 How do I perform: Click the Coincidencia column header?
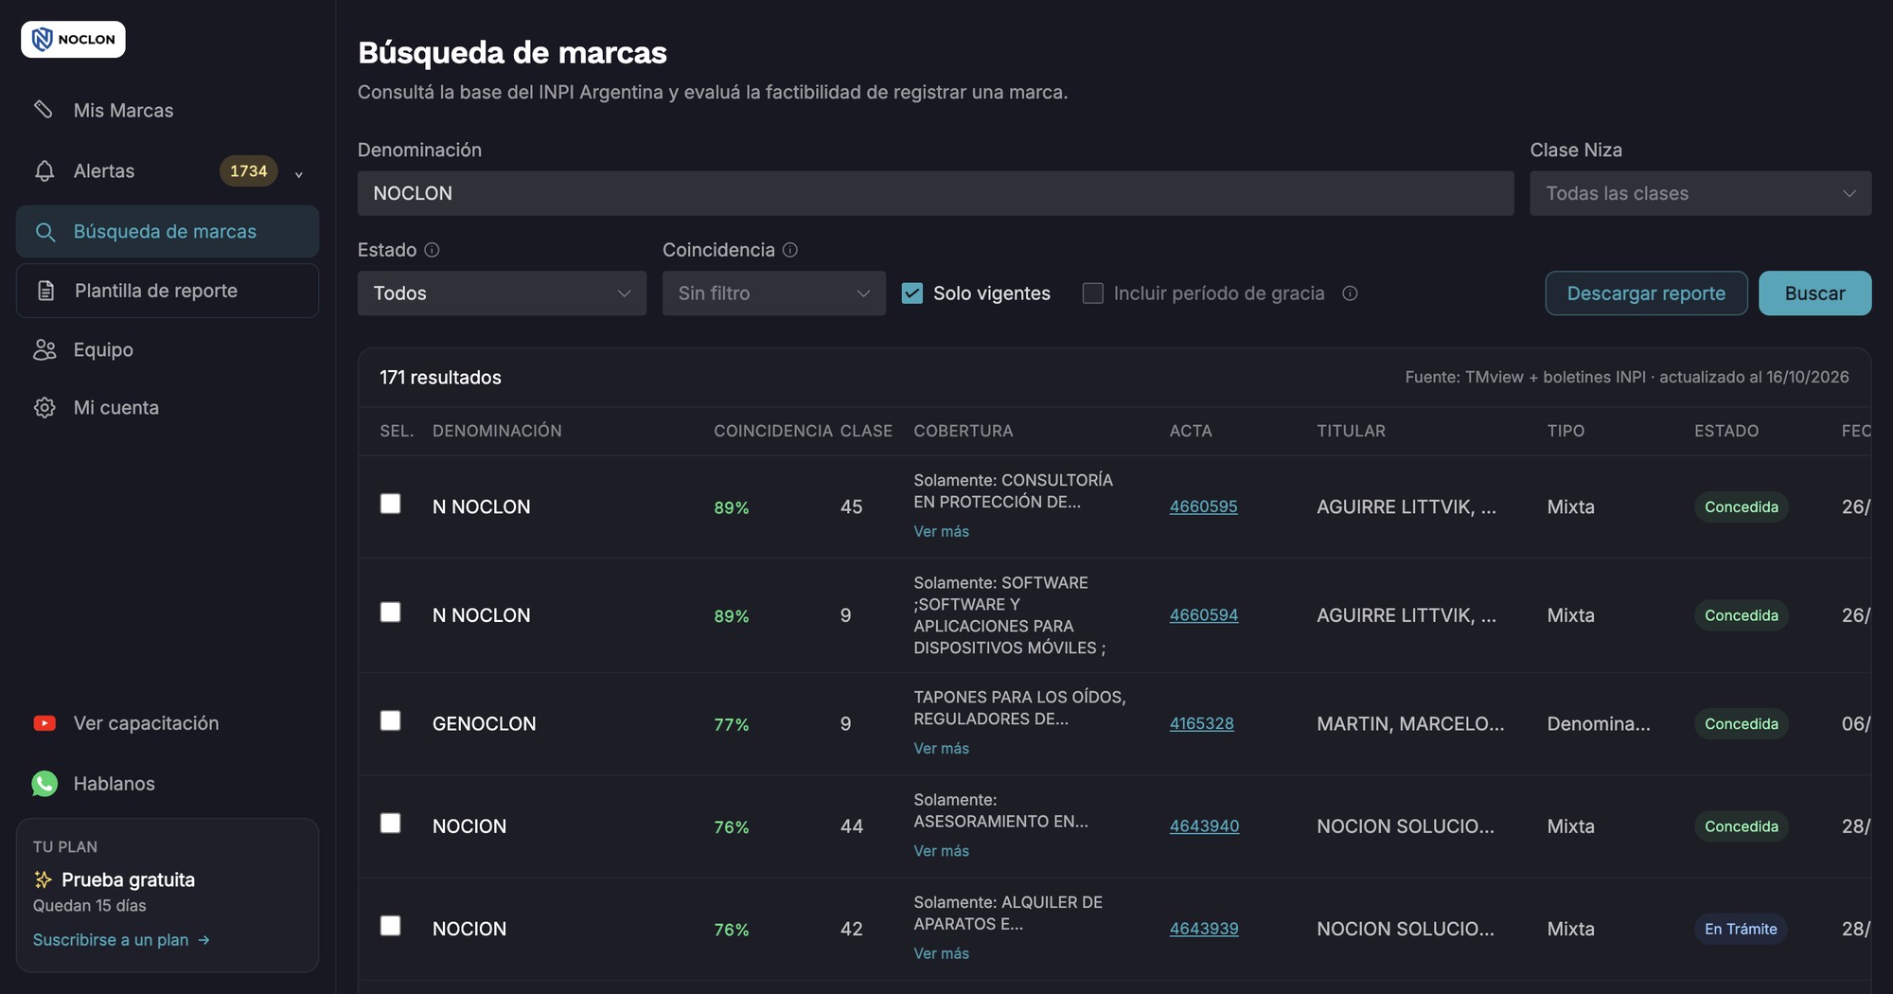click(x=773, y=432)
